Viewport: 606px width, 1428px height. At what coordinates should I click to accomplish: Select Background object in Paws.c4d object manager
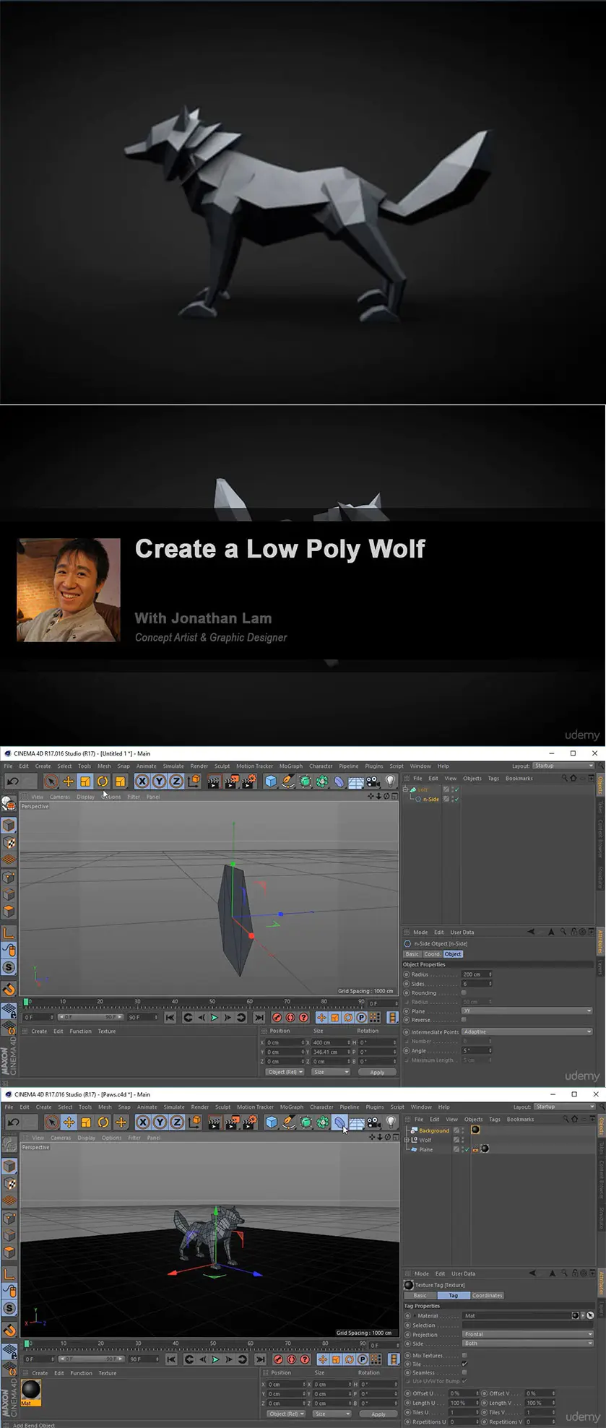point(434,1130)
